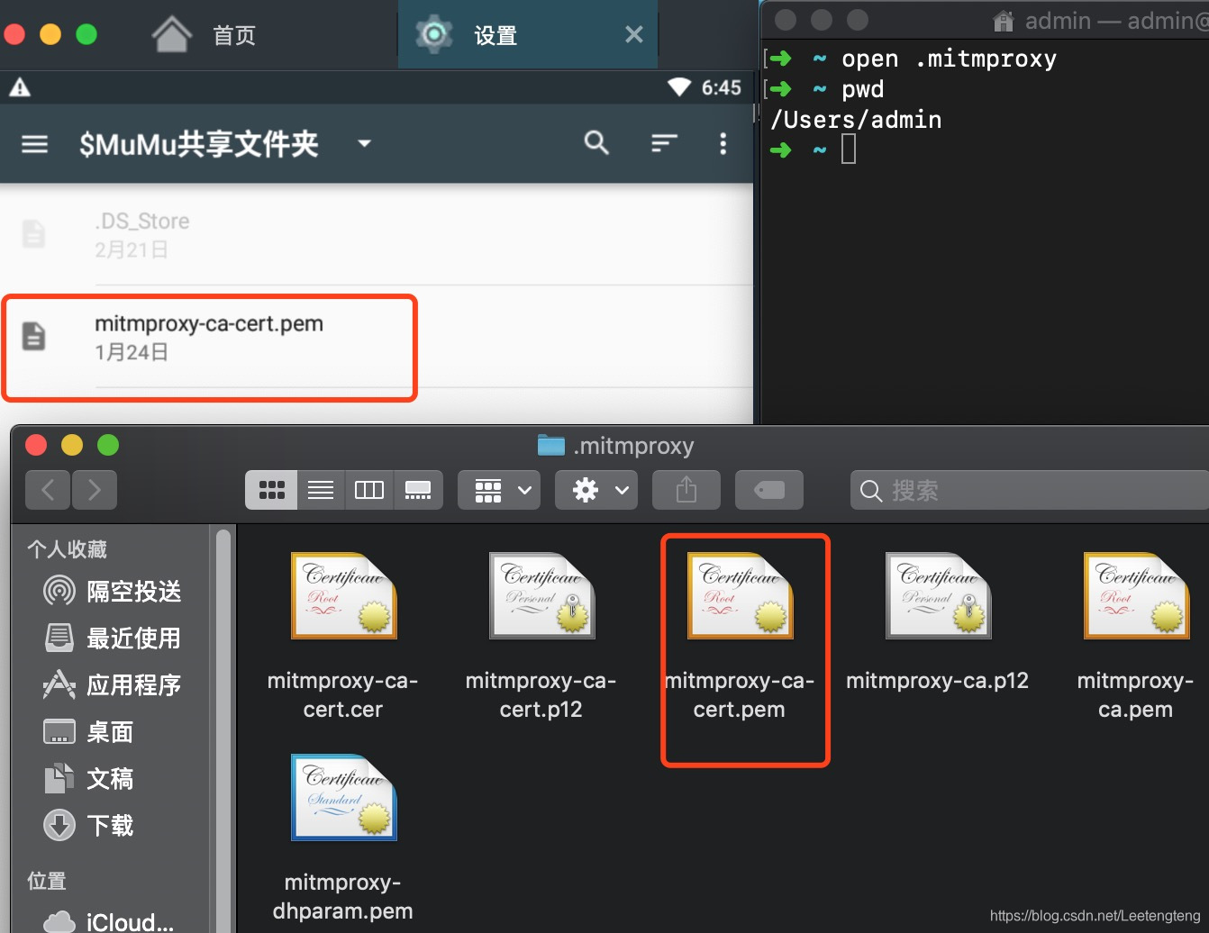Select the mitmproxy-ca-cert.p12 certificate file
1209x933 pixels.
[541, 636]
